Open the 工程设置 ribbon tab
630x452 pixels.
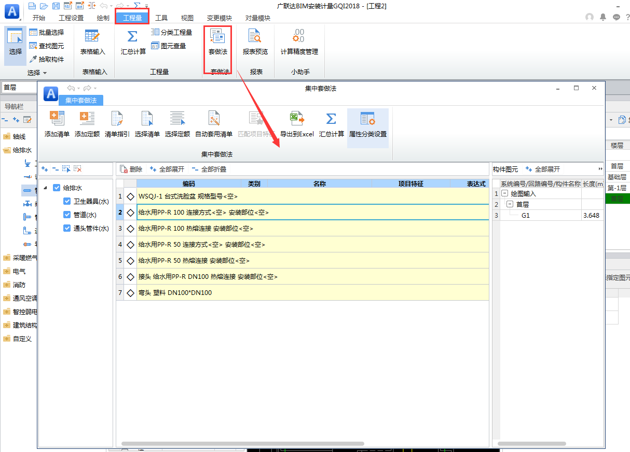click(x=71, y=18)
